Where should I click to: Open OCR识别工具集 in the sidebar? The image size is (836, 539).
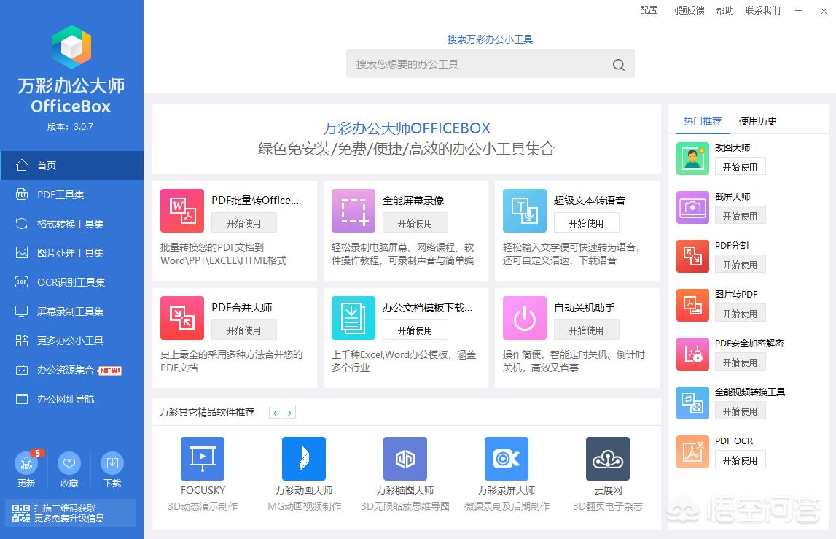[x=71, y=282]
